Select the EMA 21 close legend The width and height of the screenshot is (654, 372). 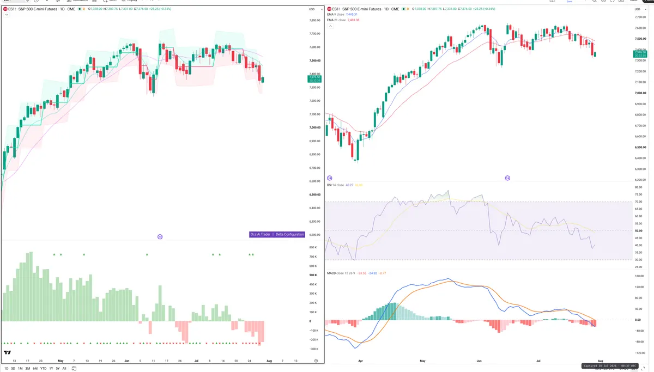pos(337,20)
